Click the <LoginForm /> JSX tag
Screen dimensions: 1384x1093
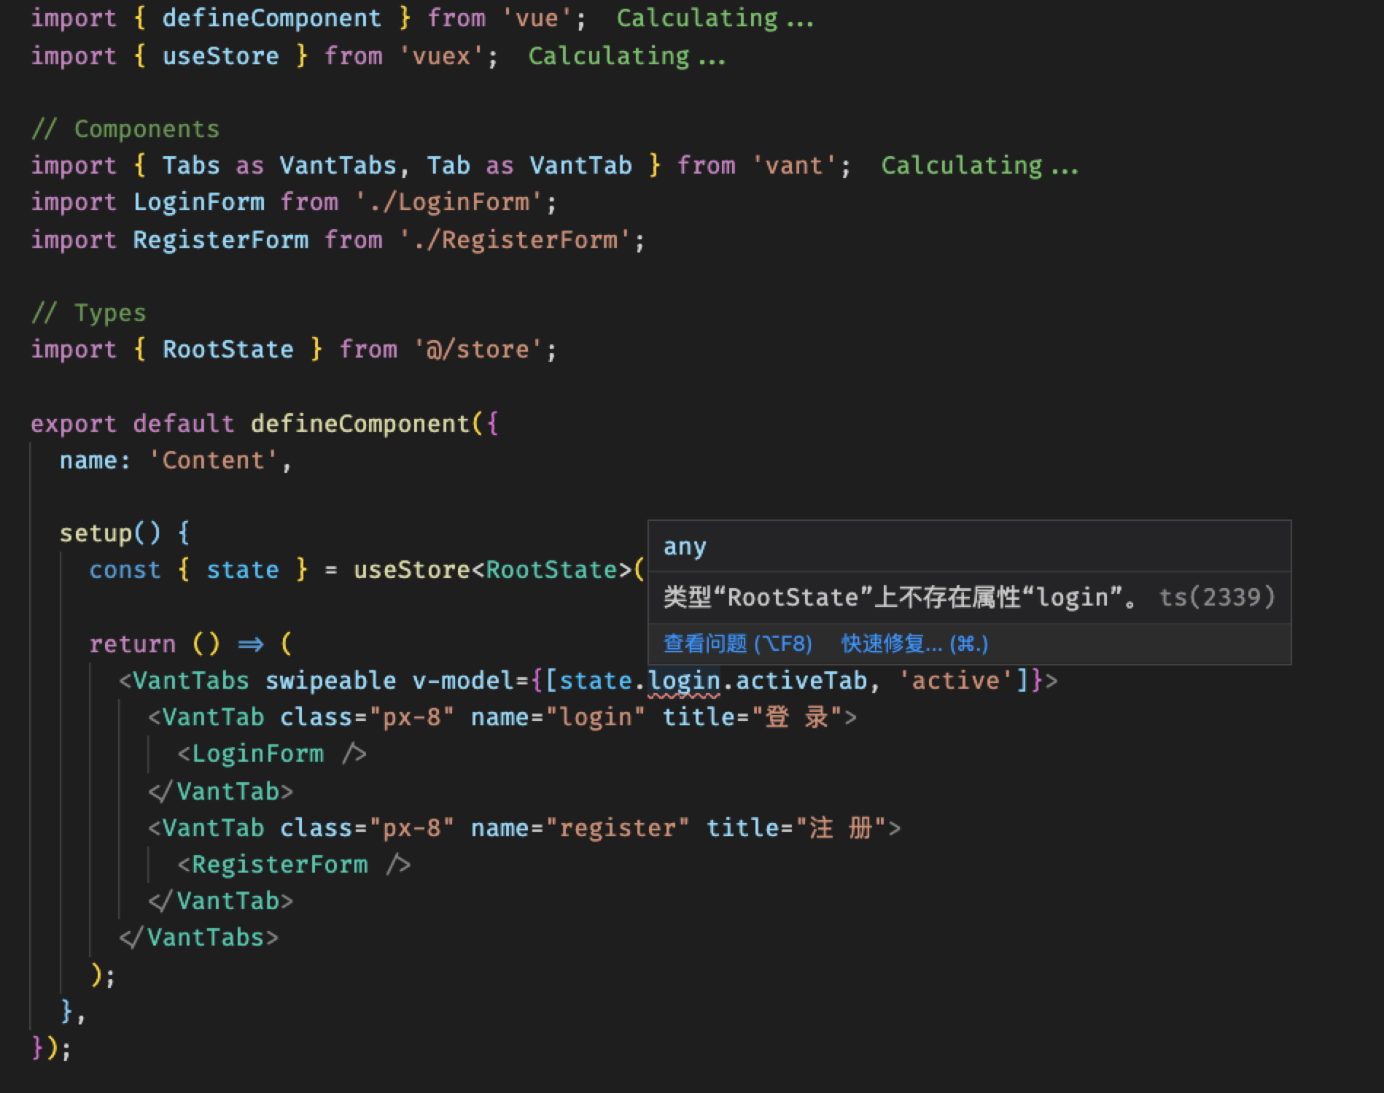point(272,754)
